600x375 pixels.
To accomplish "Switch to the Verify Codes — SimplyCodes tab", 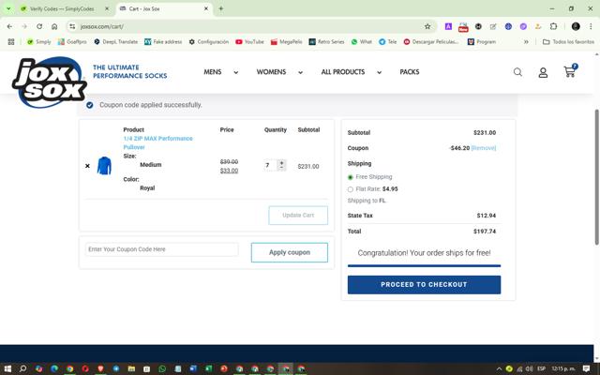I will click(62, 8).
